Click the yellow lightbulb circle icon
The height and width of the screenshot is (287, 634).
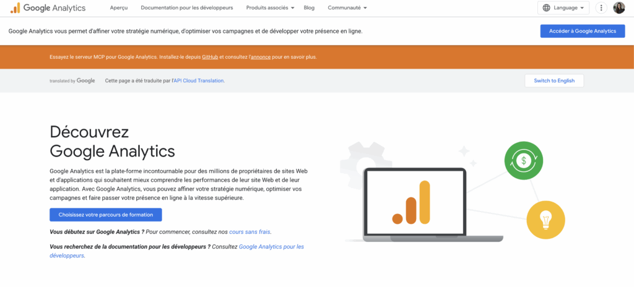click(x=545, y=220)
